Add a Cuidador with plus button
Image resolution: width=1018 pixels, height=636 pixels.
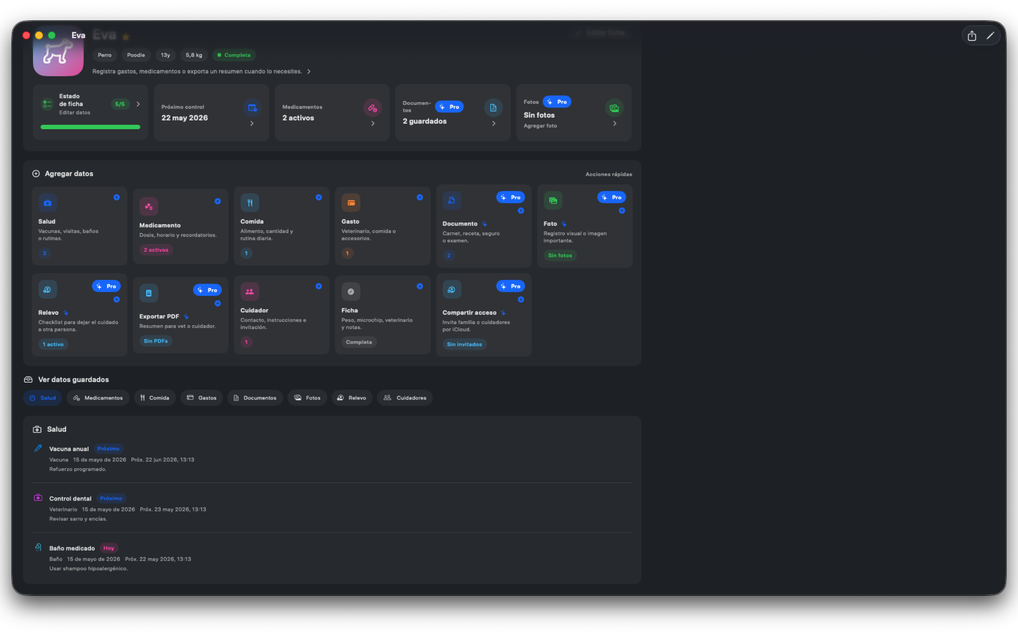click(319, 286)
